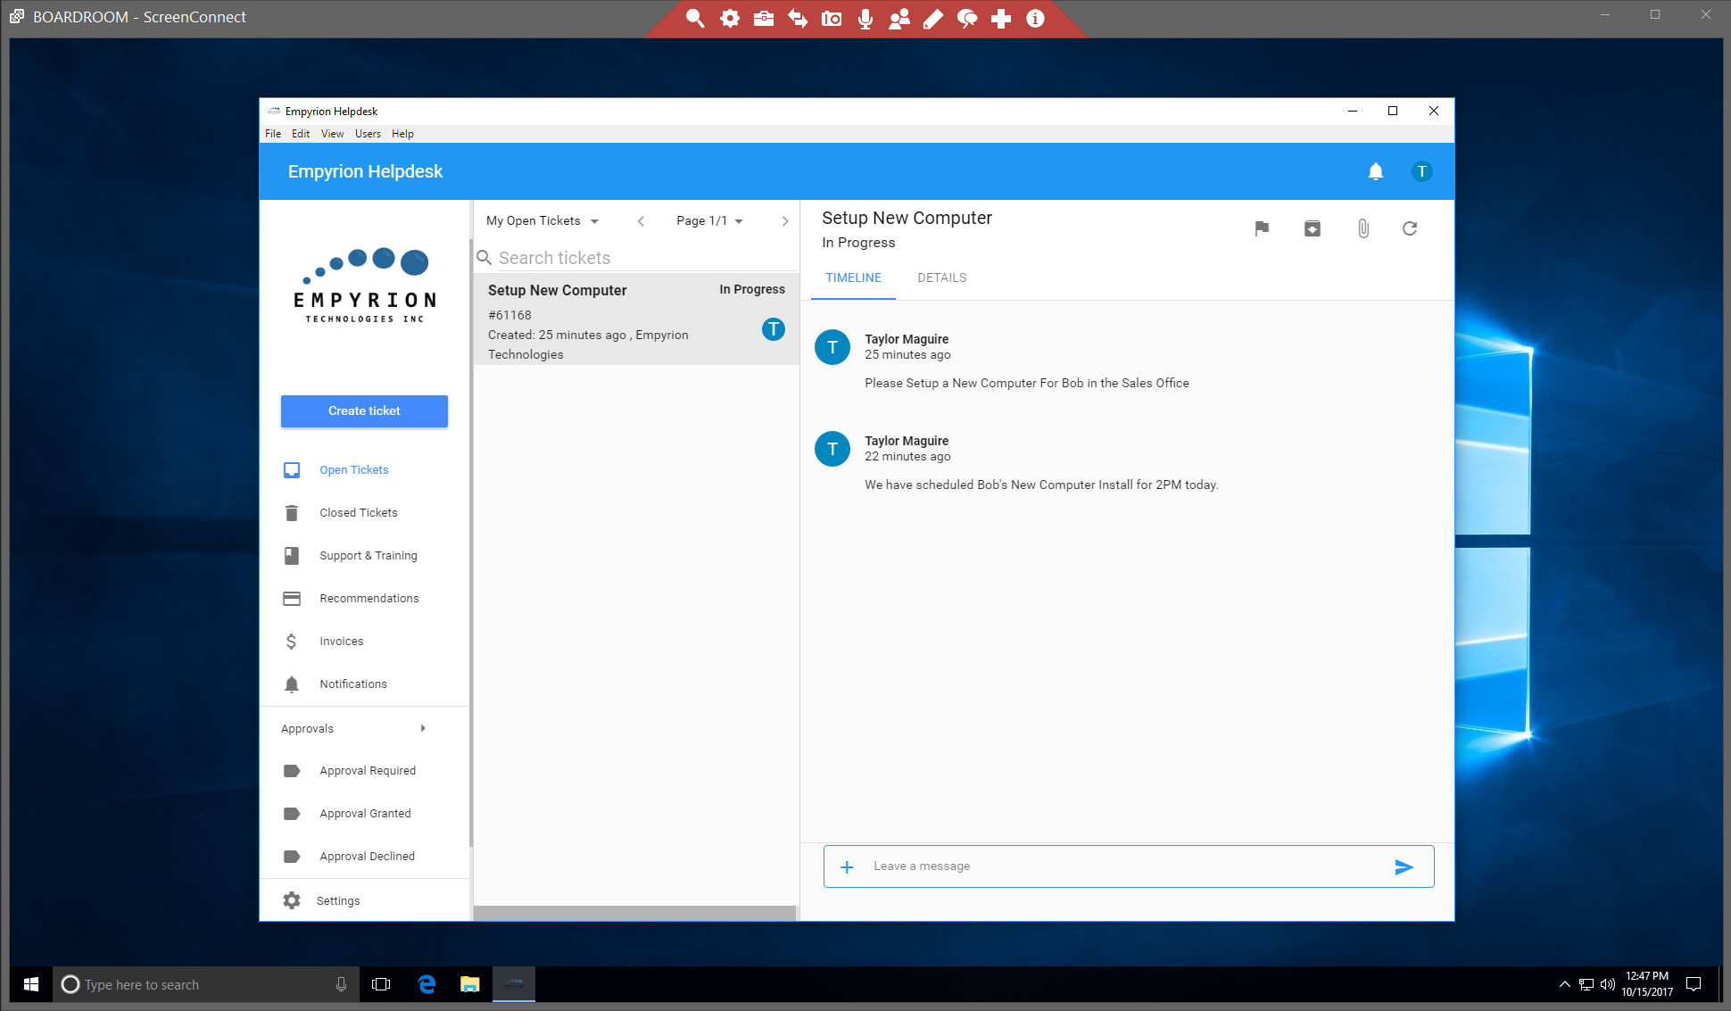Click the Search tickets input field
The height and width of the screenshot is (1011, 1731).
646,258
